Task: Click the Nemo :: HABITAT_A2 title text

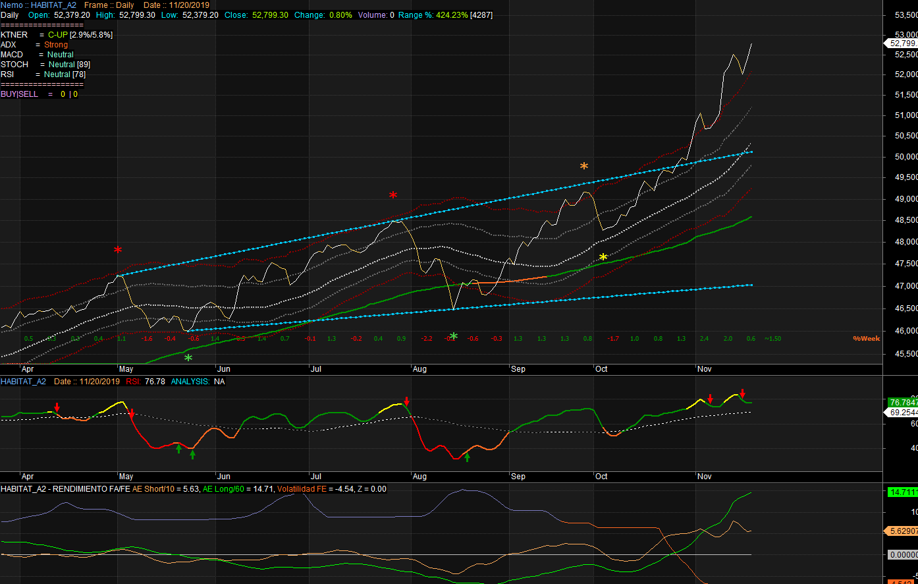Action: point(38,5)
